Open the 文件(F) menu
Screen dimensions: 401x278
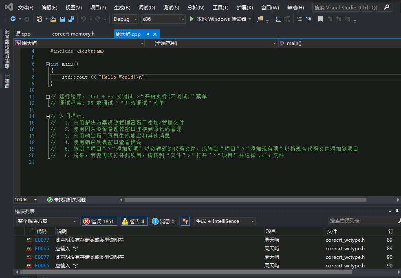pos(26,7)
